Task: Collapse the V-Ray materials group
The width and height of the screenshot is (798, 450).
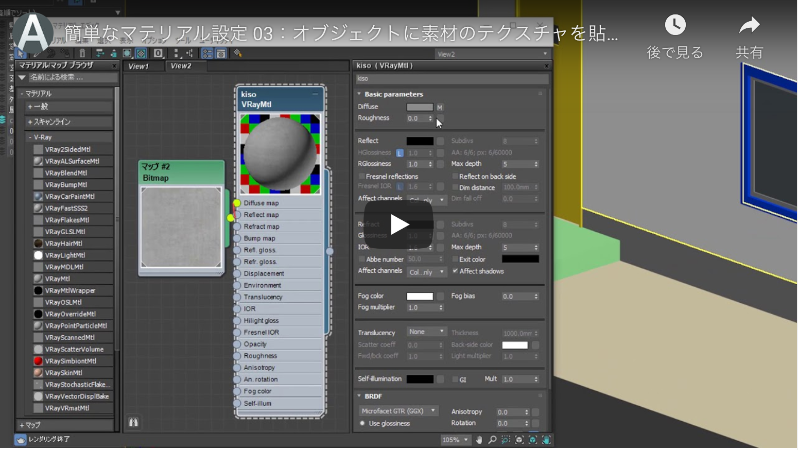Action: (x=30, y=137)
